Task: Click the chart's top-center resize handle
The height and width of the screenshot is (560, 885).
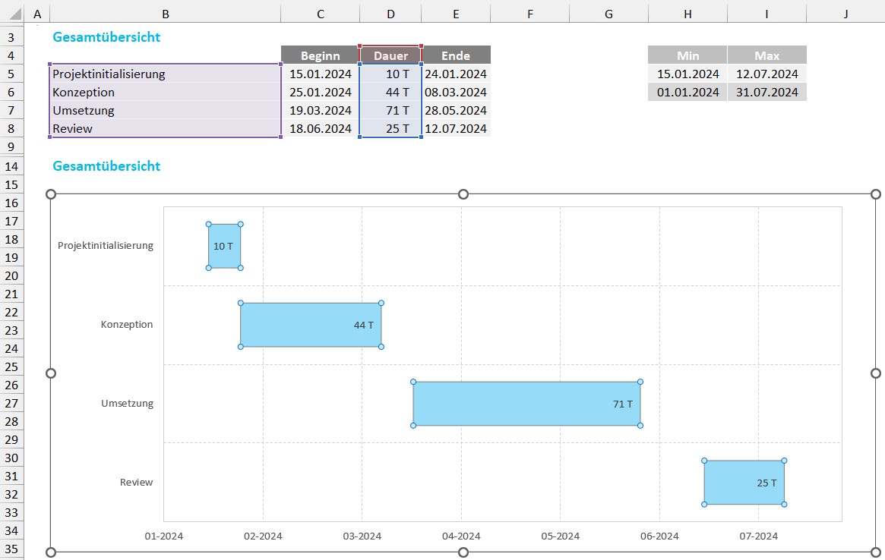Action: coord(463,194)
